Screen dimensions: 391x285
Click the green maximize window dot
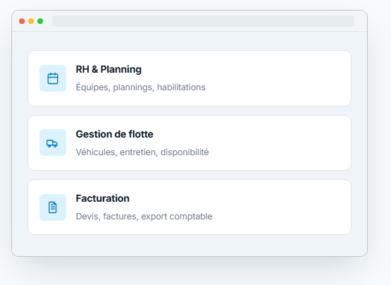(40, 21)
